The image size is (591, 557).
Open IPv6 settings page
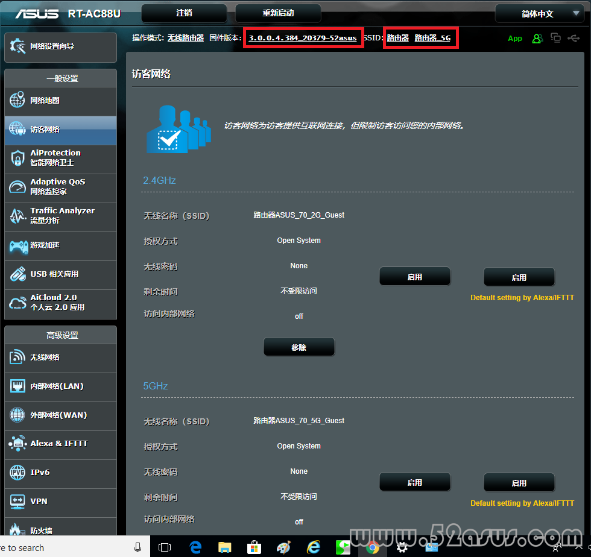pyautogui.click(x=61, y=473)
